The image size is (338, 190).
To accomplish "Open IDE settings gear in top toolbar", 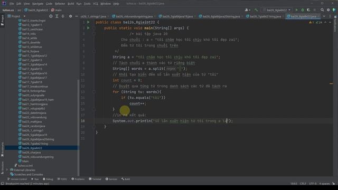I will click(328, 10).
